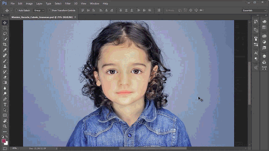Image resolution: width=269 pixels, height=151 pixels.
Task: Select the Blur tool
Action: (5, 88)
